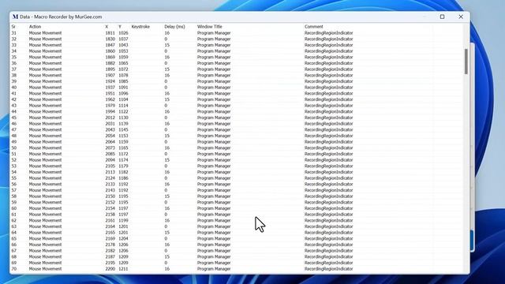Select Mouse Movement in row 67
This screenshot has height=284, width=505.
click(x=45, y=251)
